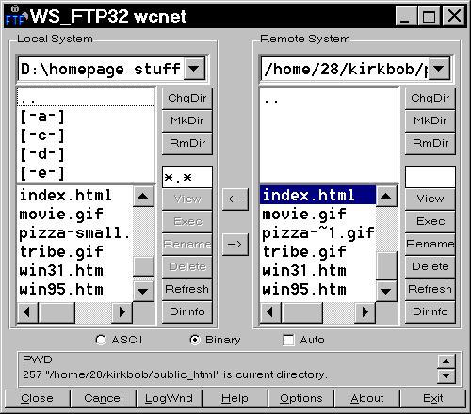Screen dimensions: 471x414
Task: Click the right-arrow upload transfer button
Action: click(x=235, y=245)
